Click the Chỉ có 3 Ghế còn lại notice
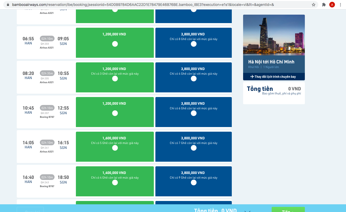 pyautogui.click(x=115, y=74)
